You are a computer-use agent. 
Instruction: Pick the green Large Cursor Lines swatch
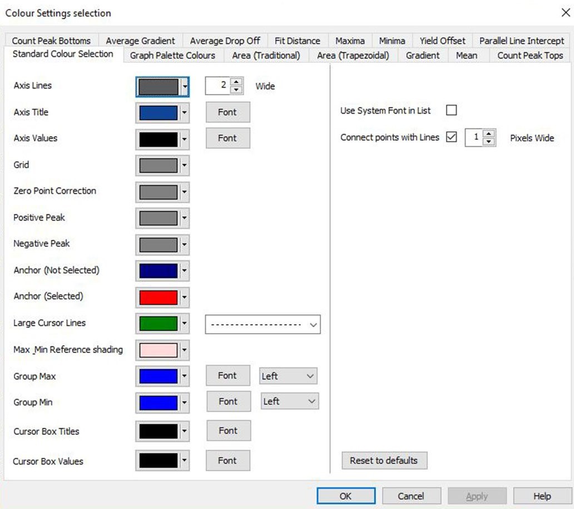(159, 324)
